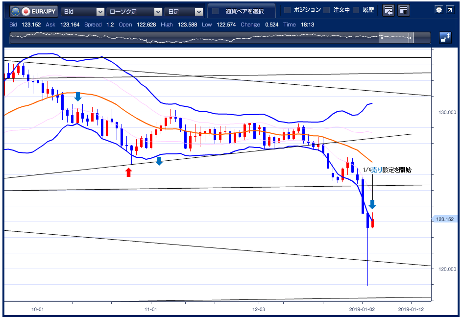The width and height of the screenshot is (463, 320).
Task: Click the EUR/JPY currency pair button
Action: coord(33,12)
